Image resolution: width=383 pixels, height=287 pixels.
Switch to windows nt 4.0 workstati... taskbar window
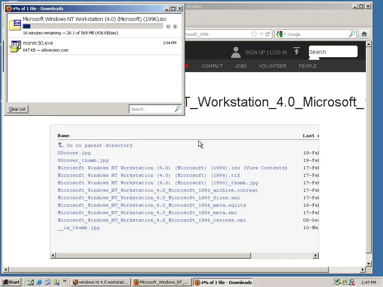click(x=101, y=282)
